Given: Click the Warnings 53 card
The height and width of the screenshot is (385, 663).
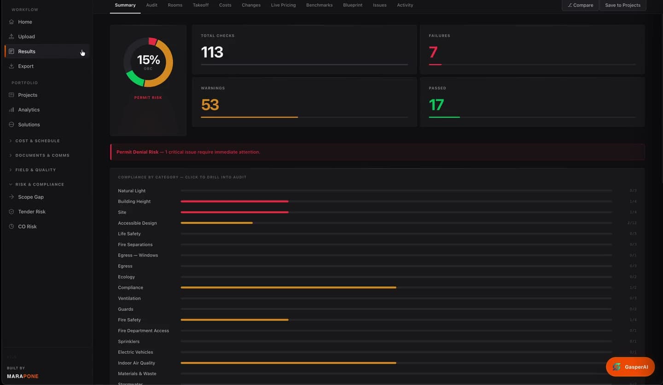Looking at the screenshot, I should (304, 102).
